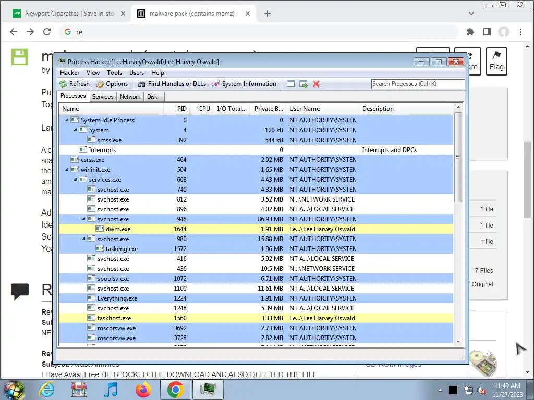
Task: Open Find Handles or DLLs
Action: pos(172,84)
